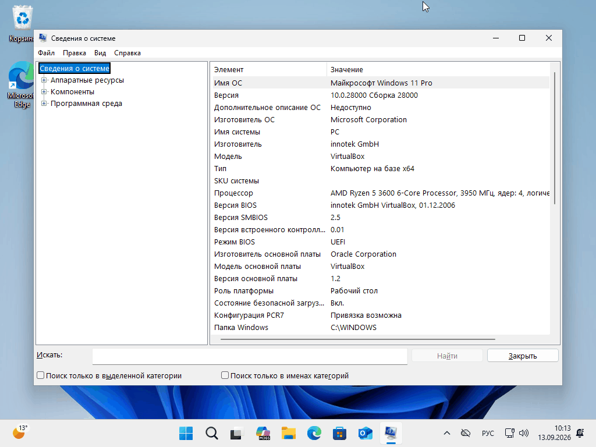596x447 pixels.
Task: Click the Значение column header
Action: click(438, 70)
